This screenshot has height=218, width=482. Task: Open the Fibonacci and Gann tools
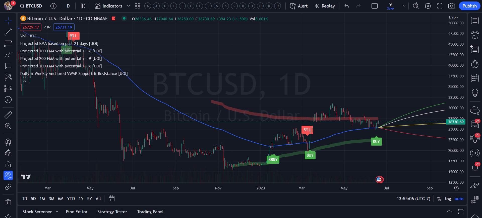(x=8, y=43)
